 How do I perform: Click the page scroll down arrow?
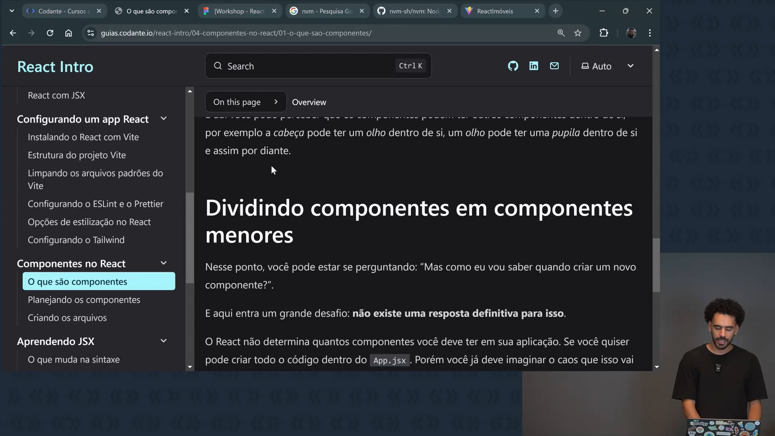click(657, 367)
